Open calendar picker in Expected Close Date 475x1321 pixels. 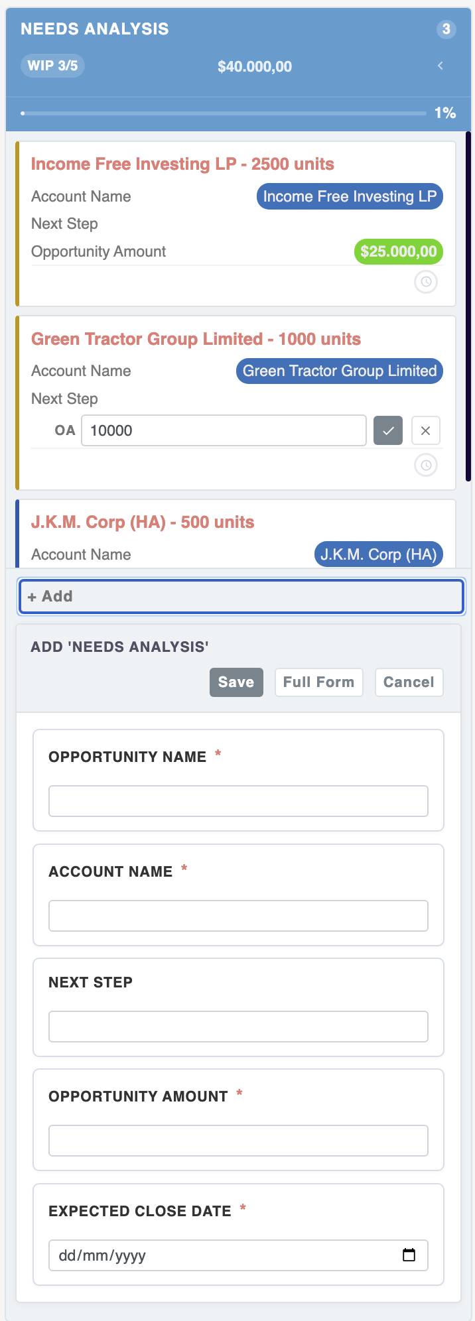point(409,1255)
